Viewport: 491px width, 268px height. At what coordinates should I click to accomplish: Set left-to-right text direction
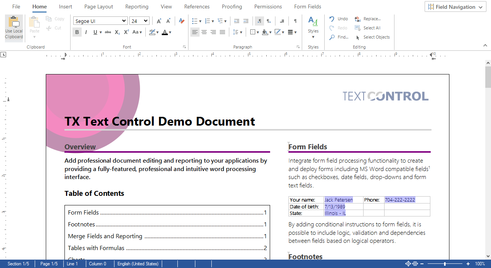[259, 21]
